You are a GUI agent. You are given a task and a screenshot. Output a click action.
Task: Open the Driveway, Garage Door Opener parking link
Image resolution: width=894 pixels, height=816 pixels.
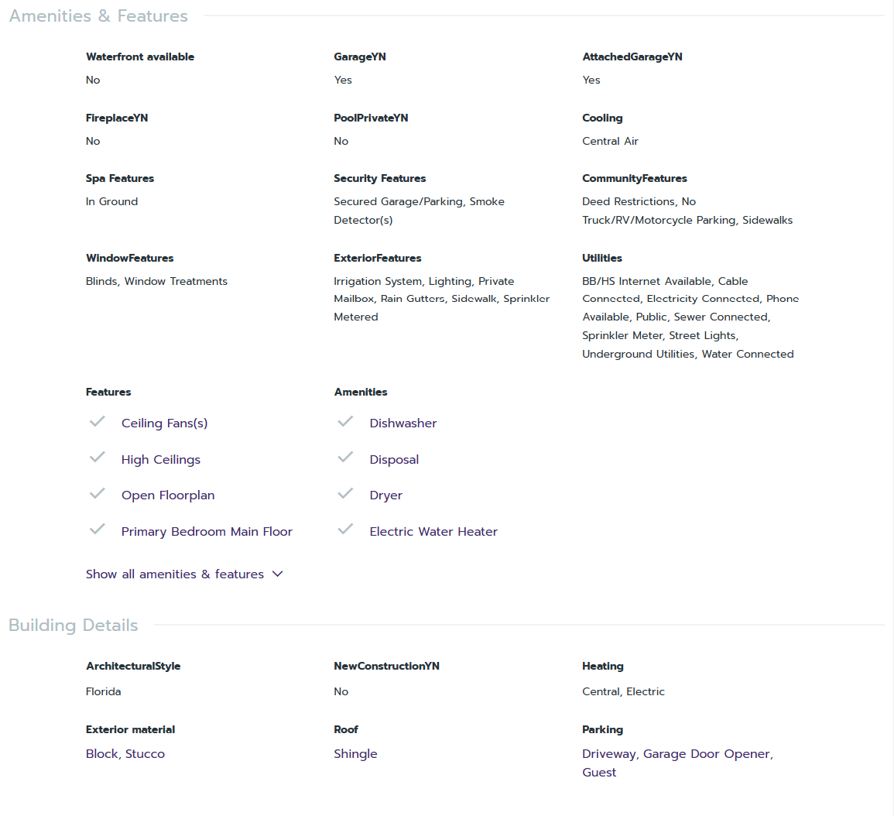point(677,754)
